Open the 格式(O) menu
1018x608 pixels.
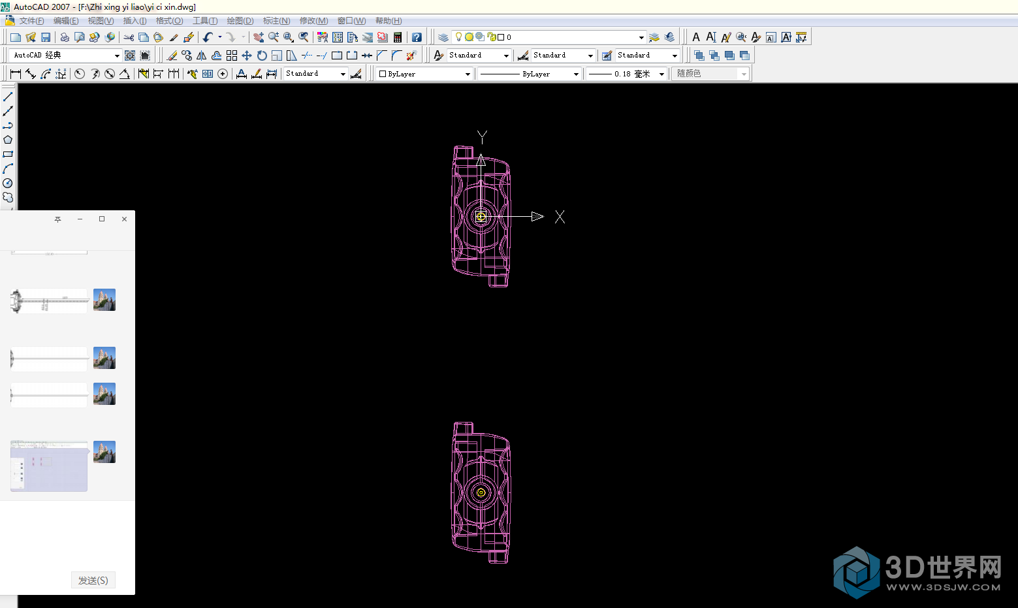tap(169, 21)
